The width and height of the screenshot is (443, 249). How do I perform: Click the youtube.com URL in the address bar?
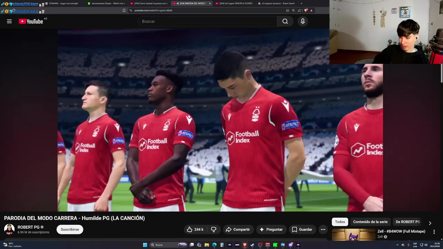153,10
